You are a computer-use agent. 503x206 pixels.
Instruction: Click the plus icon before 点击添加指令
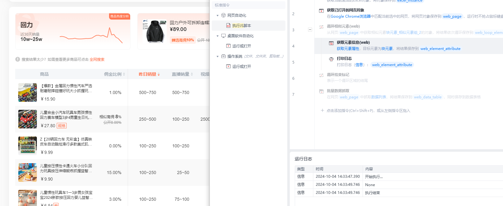[x=322, y=110]
